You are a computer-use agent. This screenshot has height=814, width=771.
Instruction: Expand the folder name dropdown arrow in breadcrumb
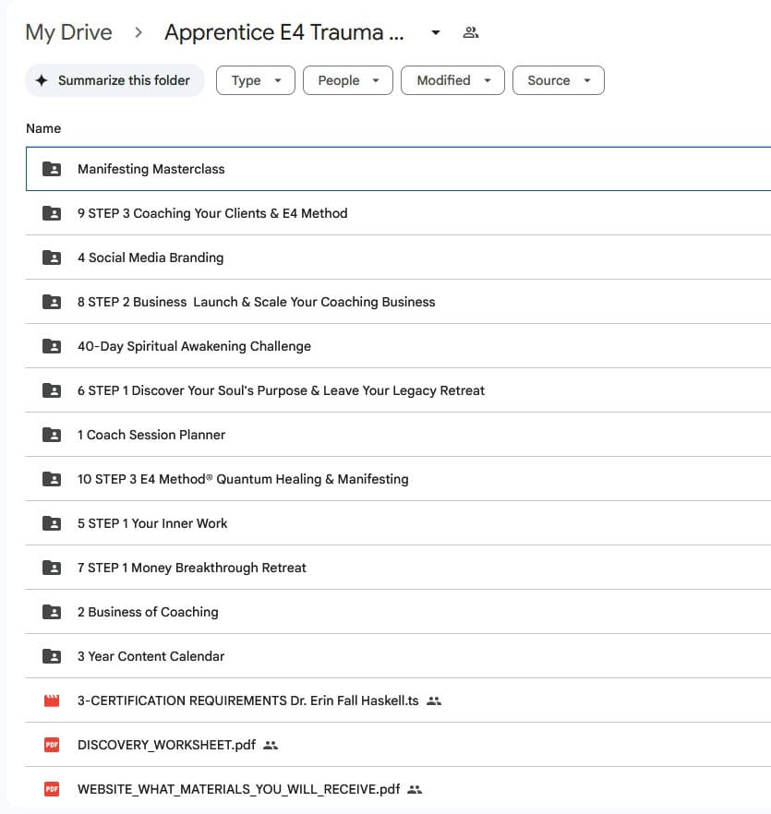click(436, 33)
